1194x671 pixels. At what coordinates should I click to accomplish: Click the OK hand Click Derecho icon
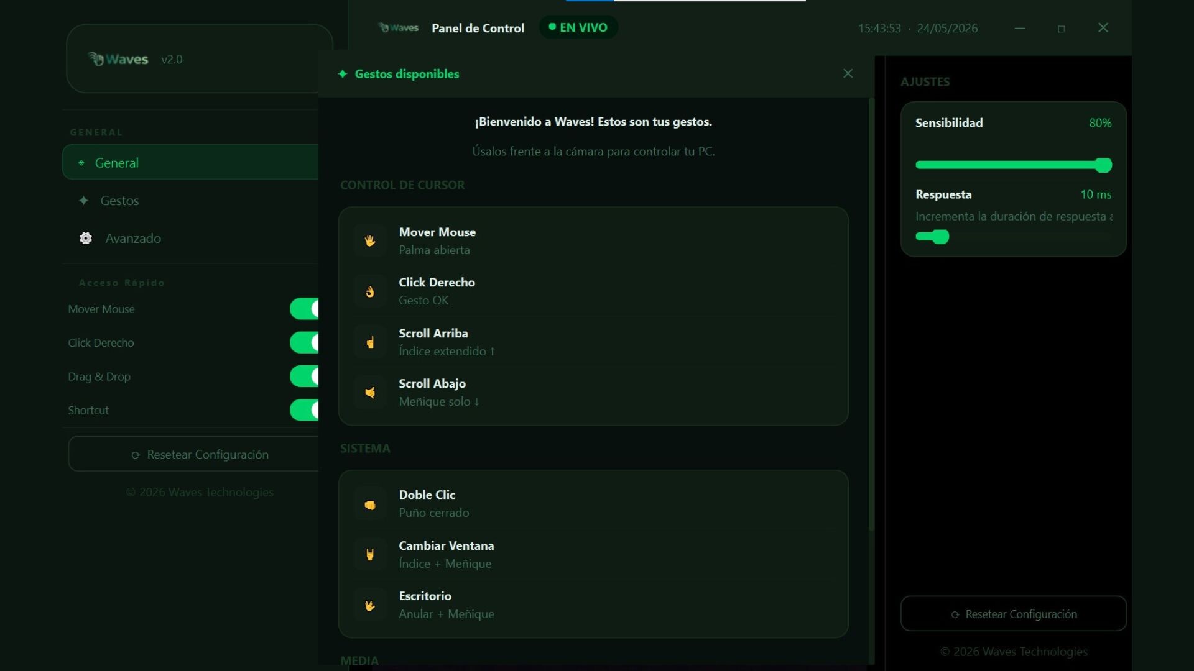370,291
